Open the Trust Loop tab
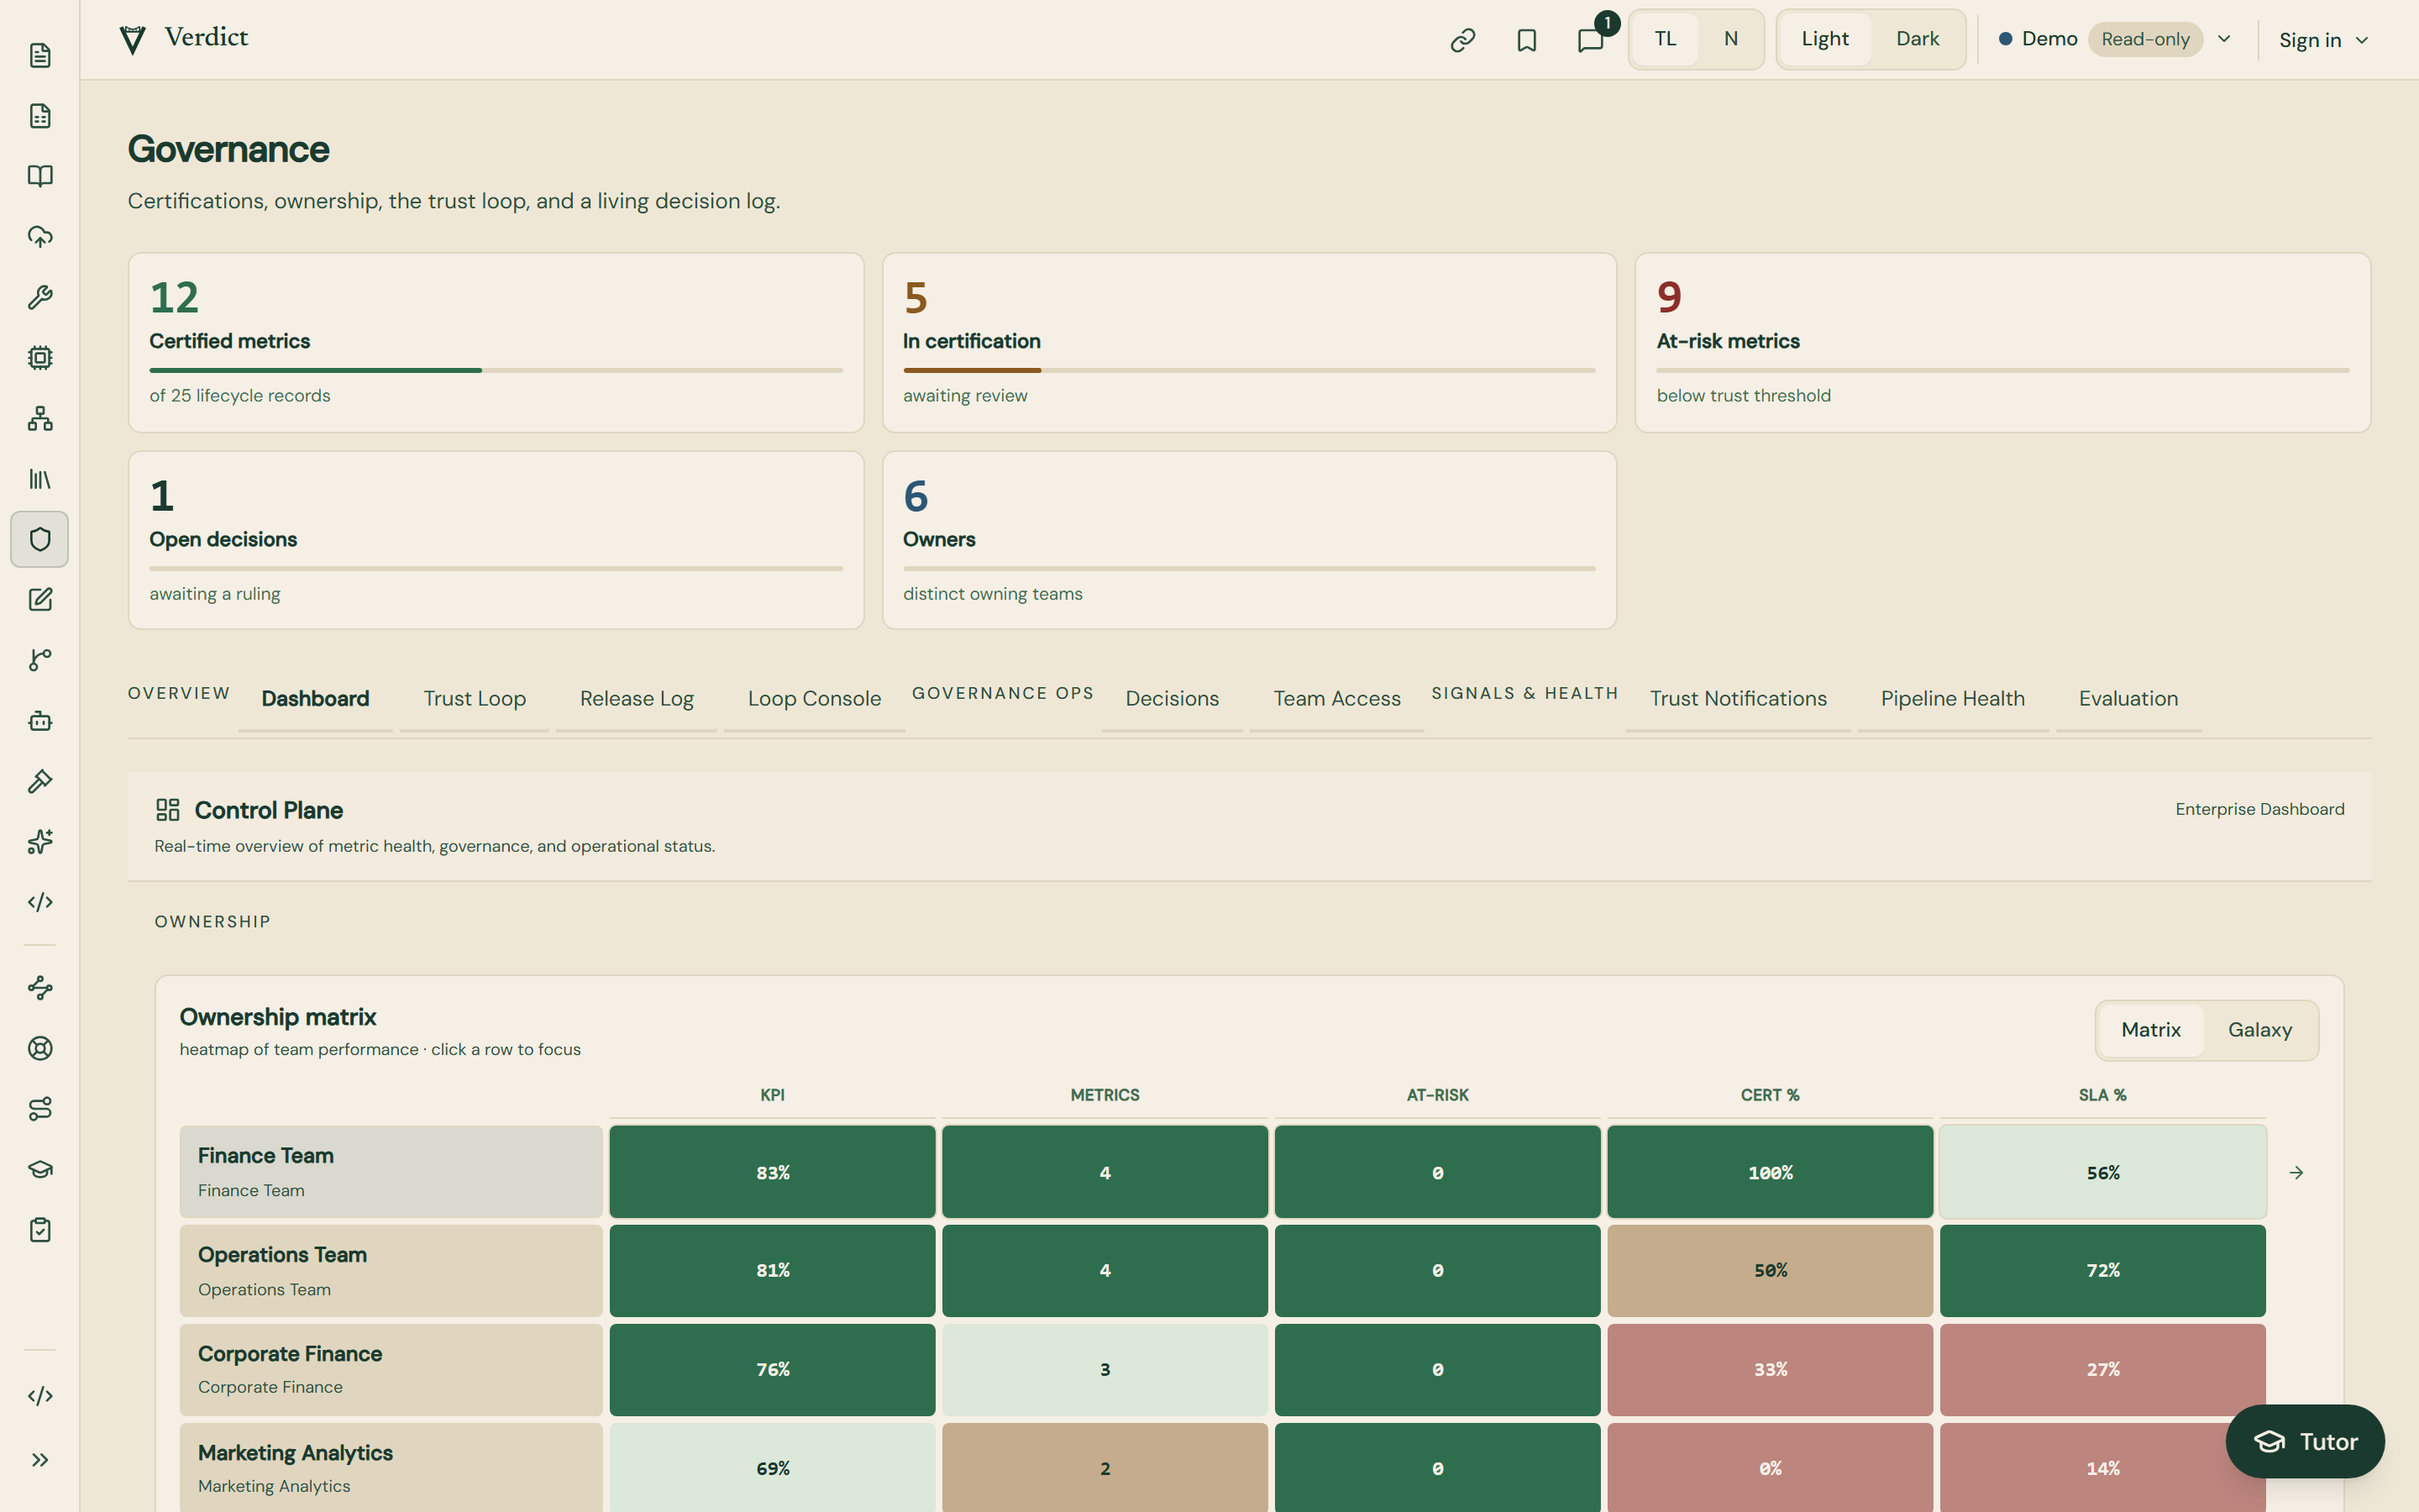The image size is (2419, 1512). [x=475, y=699]
